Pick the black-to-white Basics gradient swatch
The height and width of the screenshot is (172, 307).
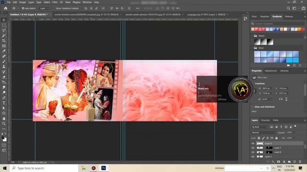(x=270, y=42)
